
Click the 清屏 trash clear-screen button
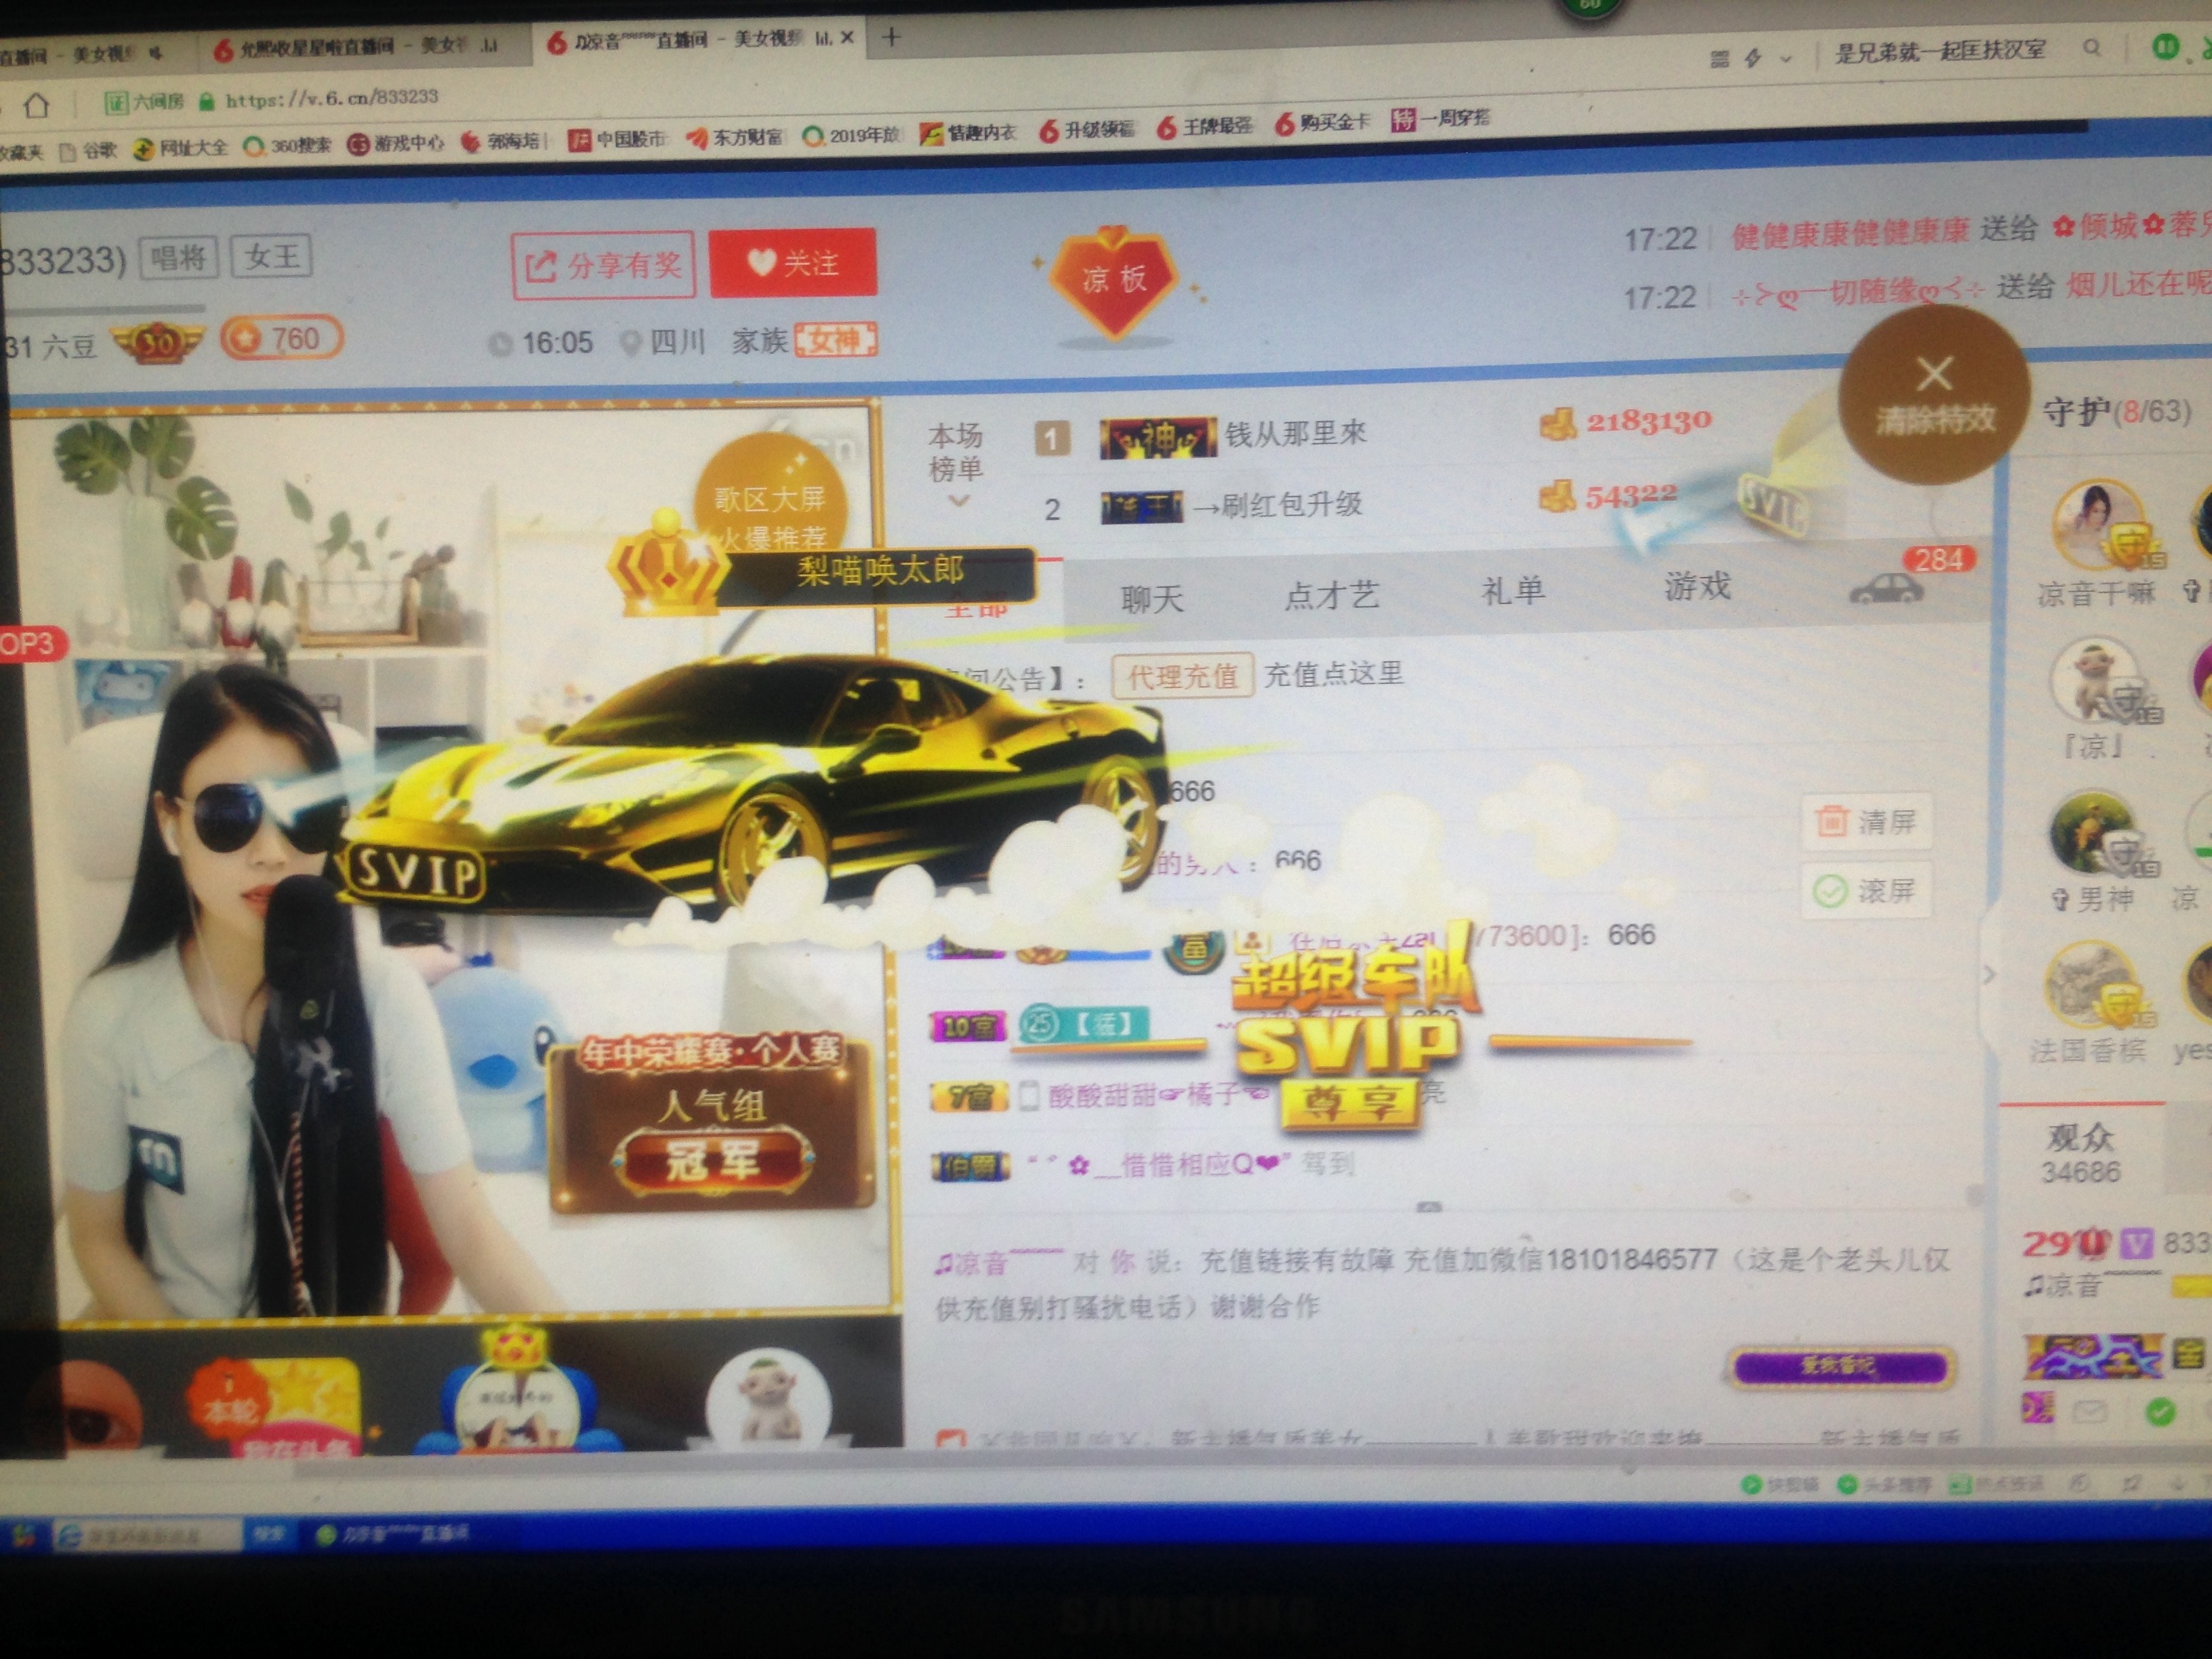click(1866, 822)
